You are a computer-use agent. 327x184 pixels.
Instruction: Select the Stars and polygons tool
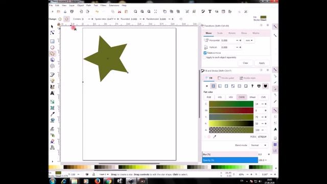(x=52, y=54)
